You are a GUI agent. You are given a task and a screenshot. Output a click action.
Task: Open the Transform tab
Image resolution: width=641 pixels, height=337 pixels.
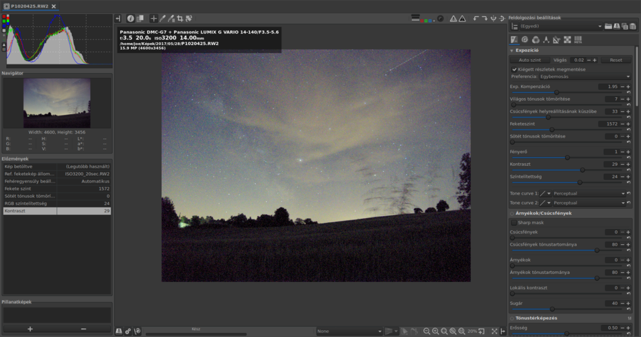click(x=557, y=40)
